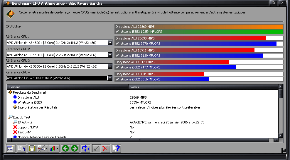Click the Elément column header
The image size is (290, 160).
tap(68, 87)
